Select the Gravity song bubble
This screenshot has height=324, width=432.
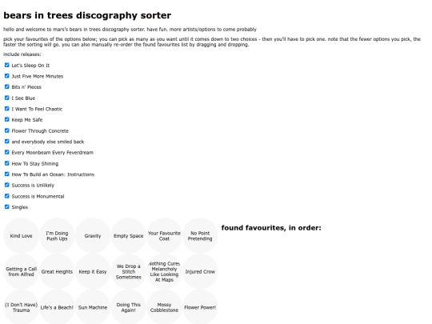pyautogui.click(x=93, y=235)
